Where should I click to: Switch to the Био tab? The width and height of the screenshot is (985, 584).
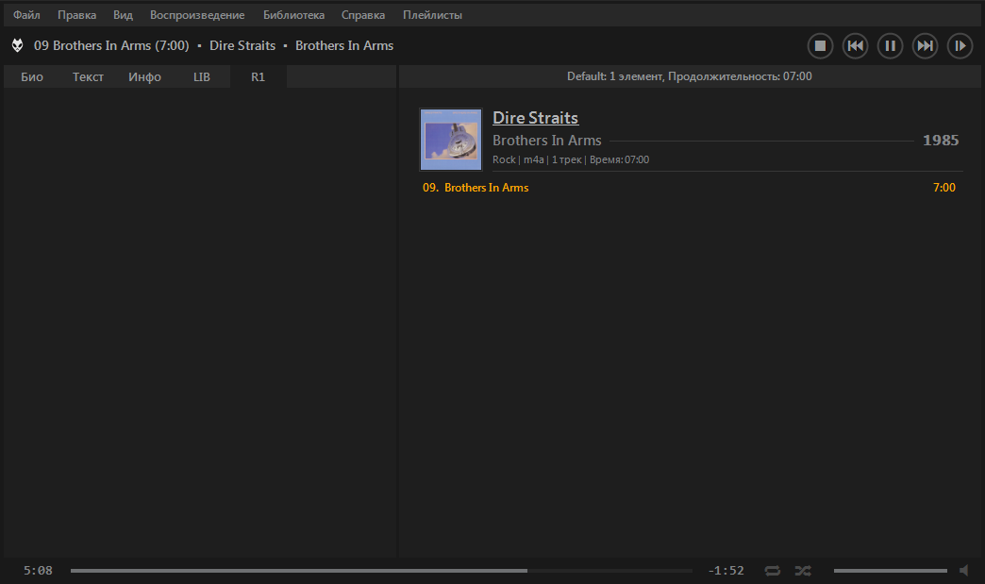pyautogui.click(x=32, y=77)
